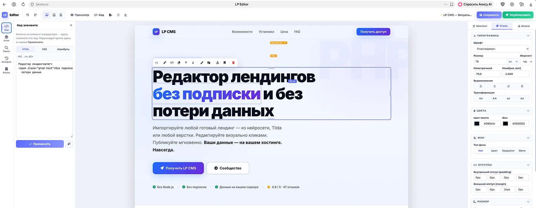Click the Размер font size field

[x=490, y=61]
